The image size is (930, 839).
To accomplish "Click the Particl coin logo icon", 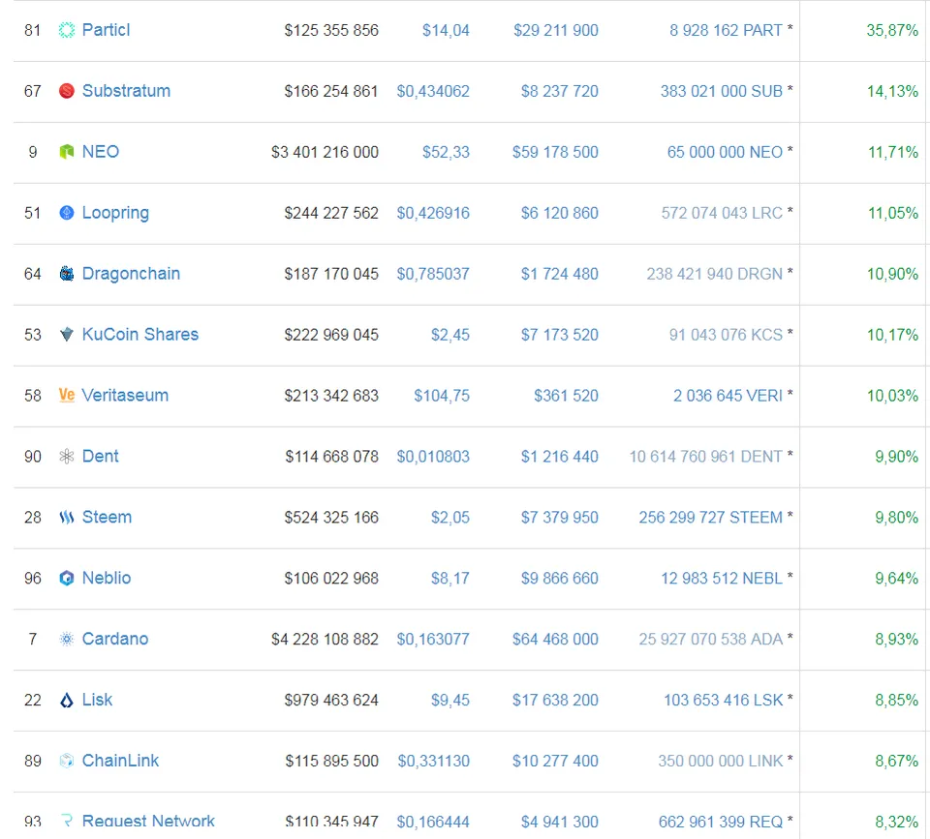I will (x=67, y=30).
